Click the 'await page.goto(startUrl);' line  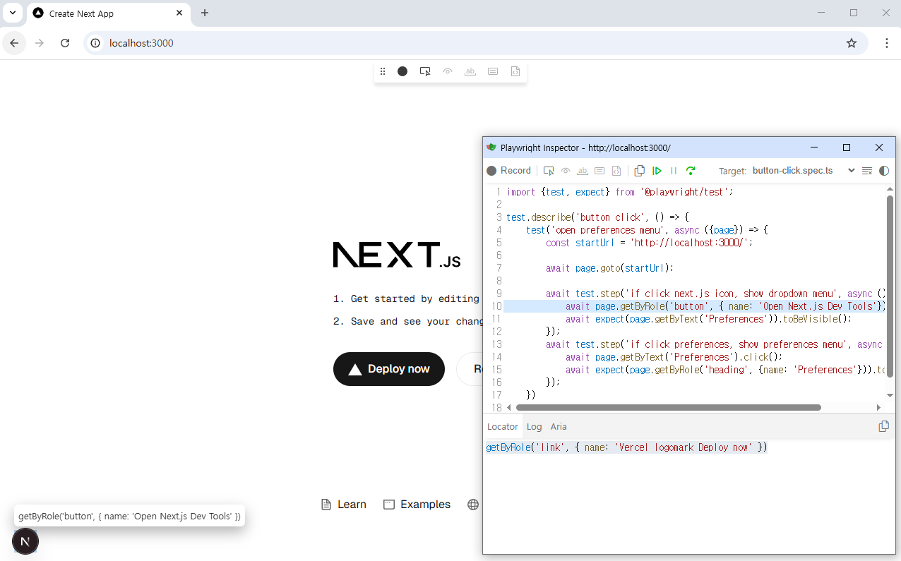[x=610, y=268]
